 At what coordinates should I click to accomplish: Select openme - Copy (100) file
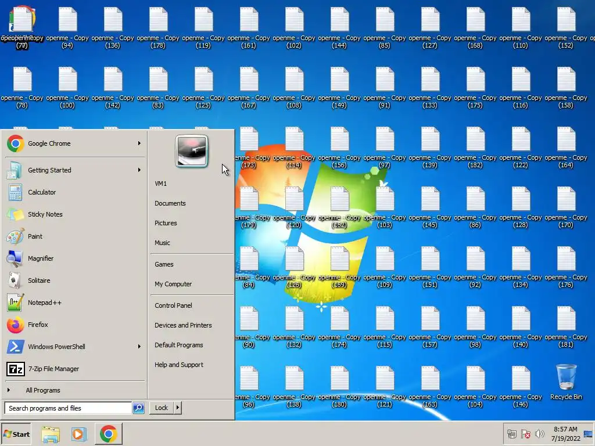coord(67,88)
